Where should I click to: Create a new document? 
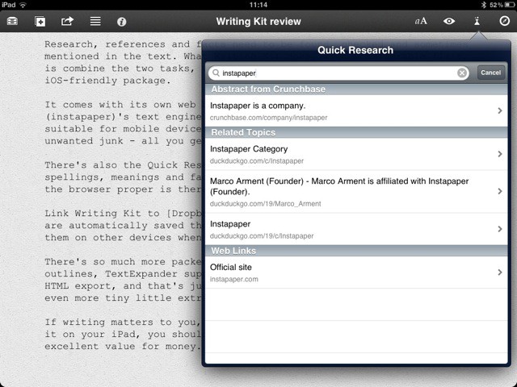click(40, 22)
